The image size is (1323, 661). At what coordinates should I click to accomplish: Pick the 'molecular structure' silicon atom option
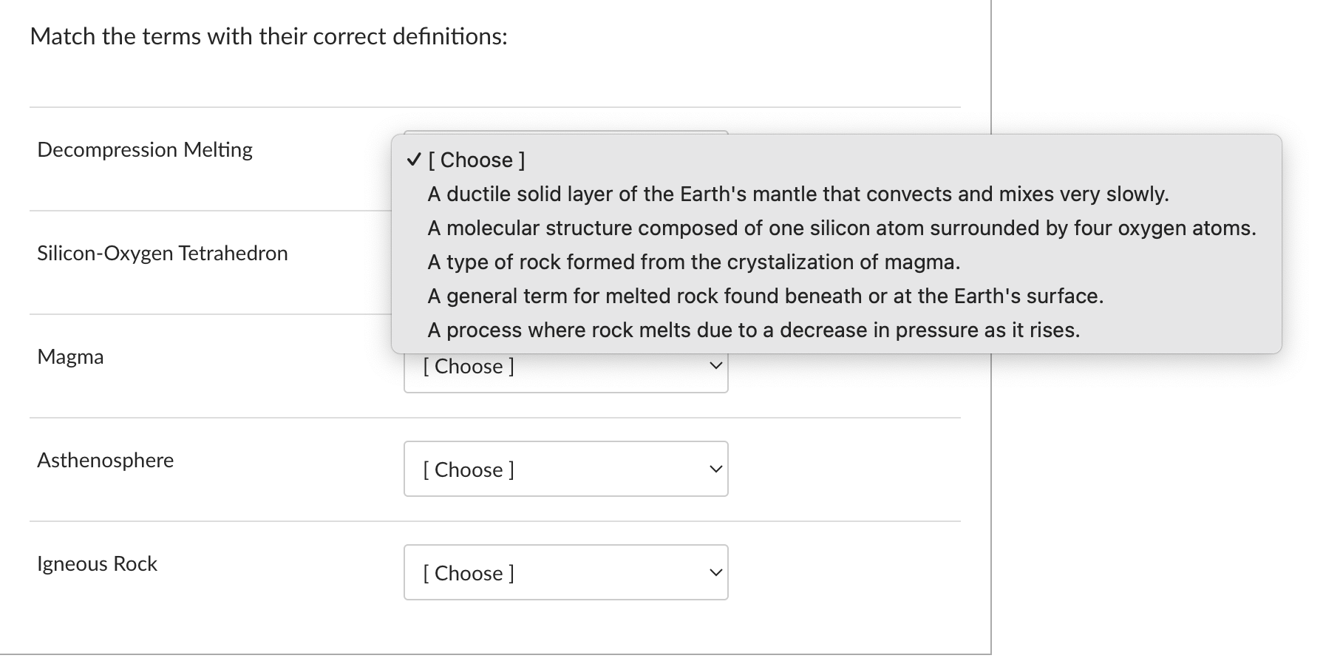click(841, 228)
